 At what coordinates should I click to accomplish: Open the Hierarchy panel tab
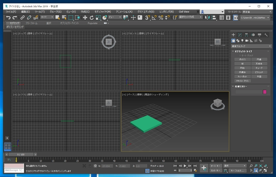pos(246,35)
